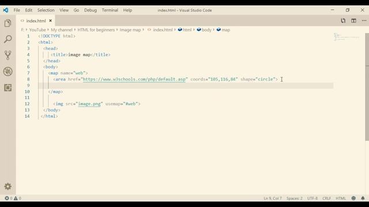Click line number 9 in gutter

(28, 86)
